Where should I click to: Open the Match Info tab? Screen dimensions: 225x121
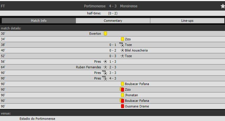[39, 21]
